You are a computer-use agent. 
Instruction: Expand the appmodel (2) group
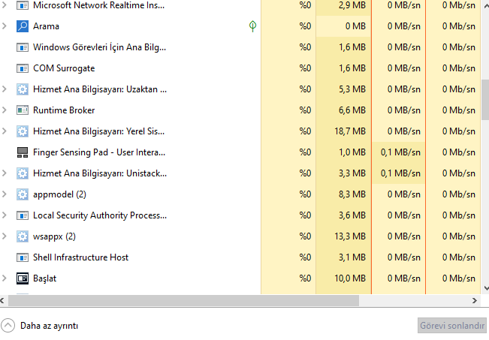click(5, 194)
